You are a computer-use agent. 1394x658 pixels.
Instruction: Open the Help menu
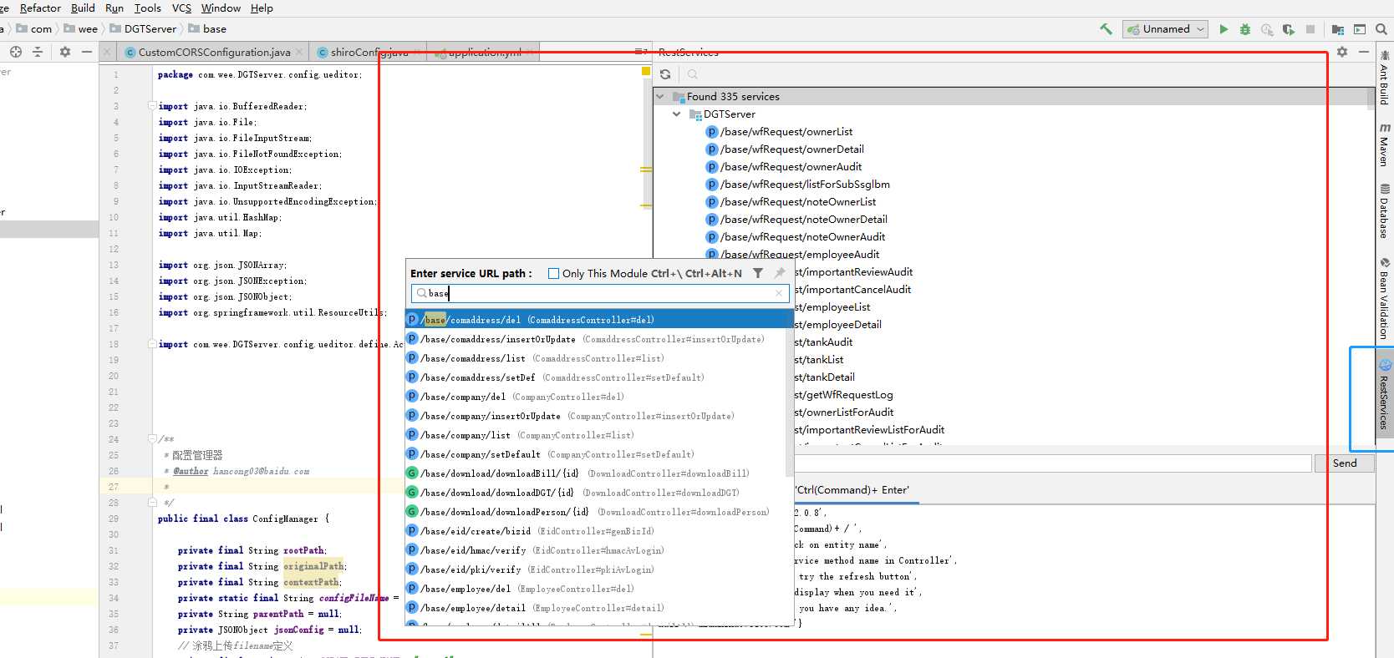pos(262,8)
